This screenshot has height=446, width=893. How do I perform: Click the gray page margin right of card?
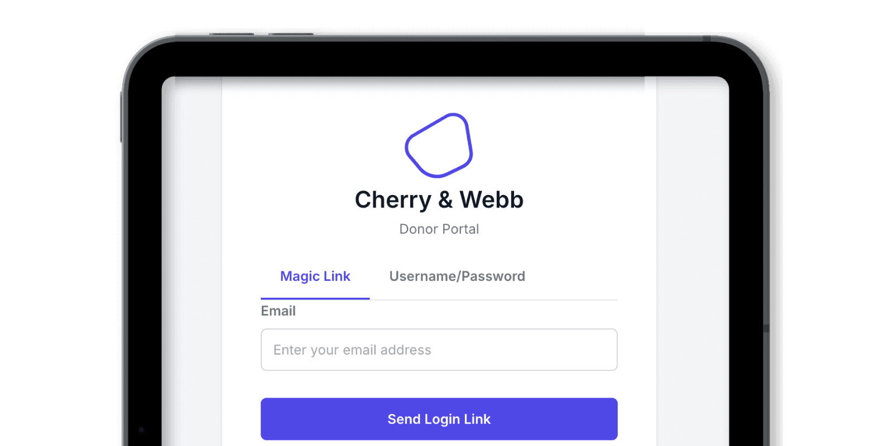693,262
